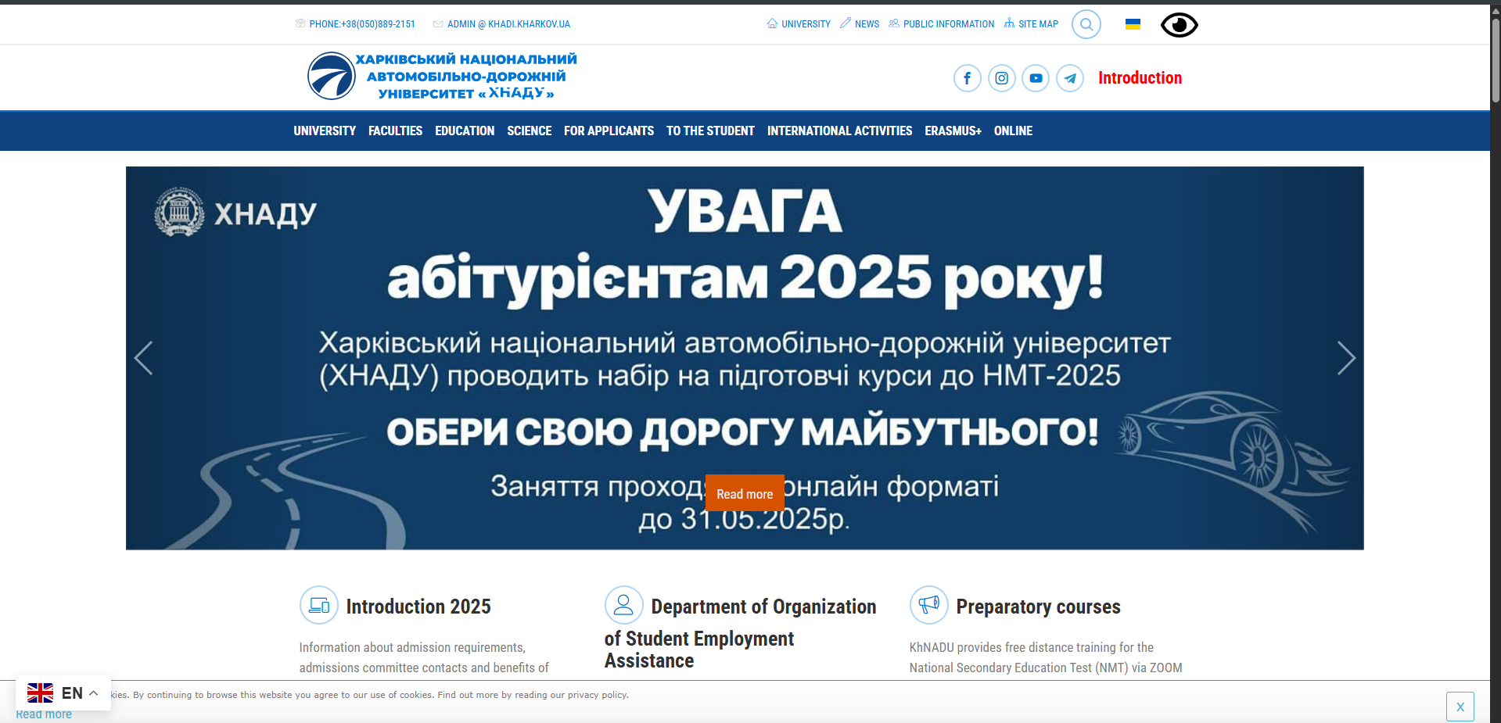Open the TO THE STUDENT menu item

tap(710, 131)
